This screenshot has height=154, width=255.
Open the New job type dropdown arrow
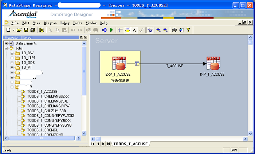[x=14, y=30]
